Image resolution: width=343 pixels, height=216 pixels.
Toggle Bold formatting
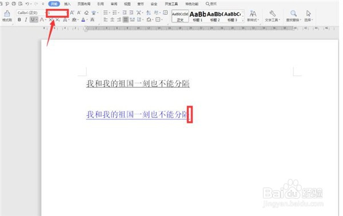[19, 20]
